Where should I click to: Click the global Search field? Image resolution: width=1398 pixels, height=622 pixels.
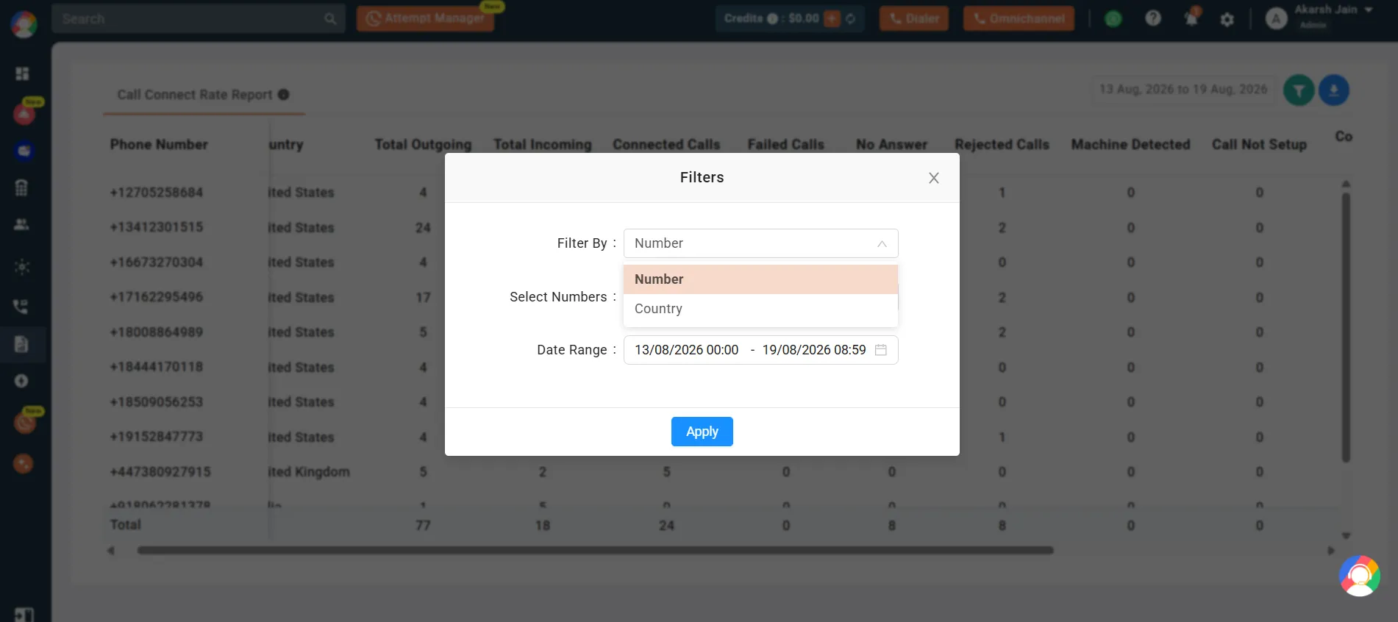pos(199,18)
